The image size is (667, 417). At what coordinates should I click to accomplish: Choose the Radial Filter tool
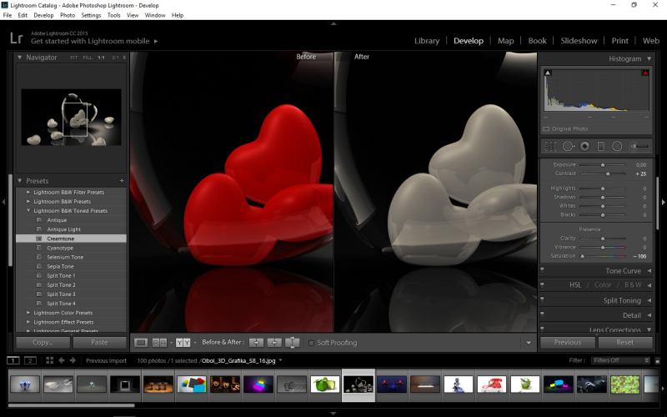617,146
